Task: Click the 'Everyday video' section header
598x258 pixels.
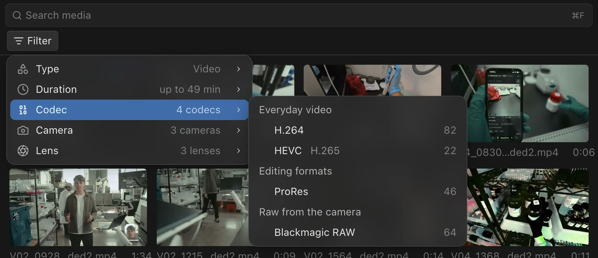Action: pos(295,110)
